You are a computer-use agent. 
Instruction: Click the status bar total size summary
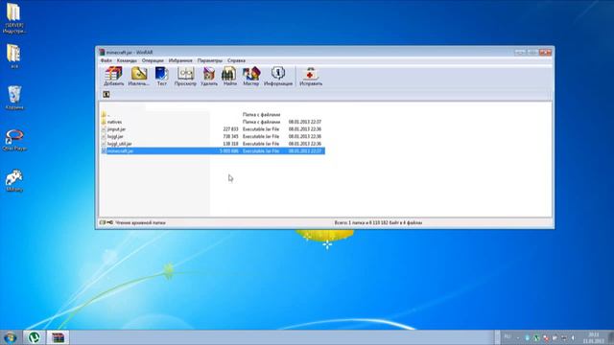[x=378, y=222]
